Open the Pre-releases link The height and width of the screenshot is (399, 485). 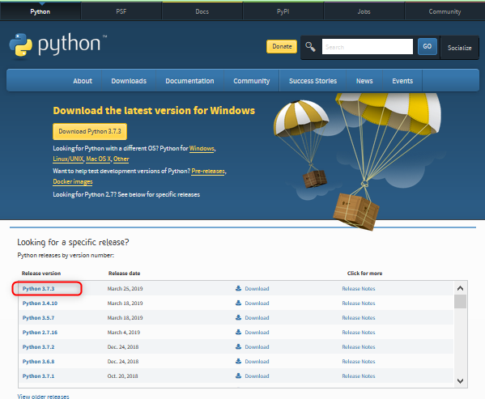point(208,171)
